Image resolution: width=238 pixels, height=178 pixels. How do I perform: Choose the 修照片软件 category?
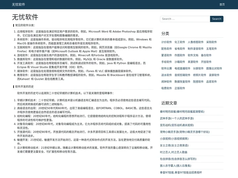(x=199, y=75)
